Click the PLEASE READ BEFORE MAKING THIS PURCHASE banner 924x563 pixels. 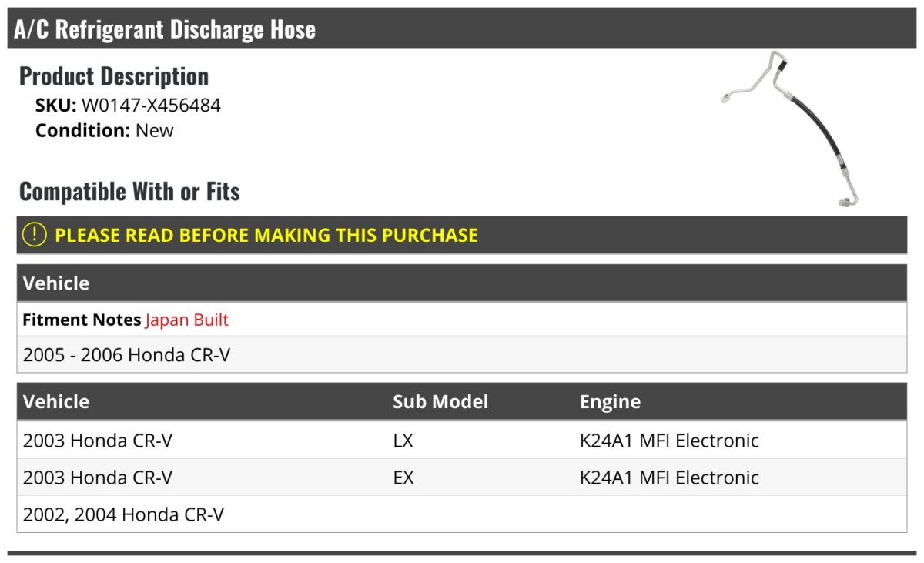click(462, 235)
